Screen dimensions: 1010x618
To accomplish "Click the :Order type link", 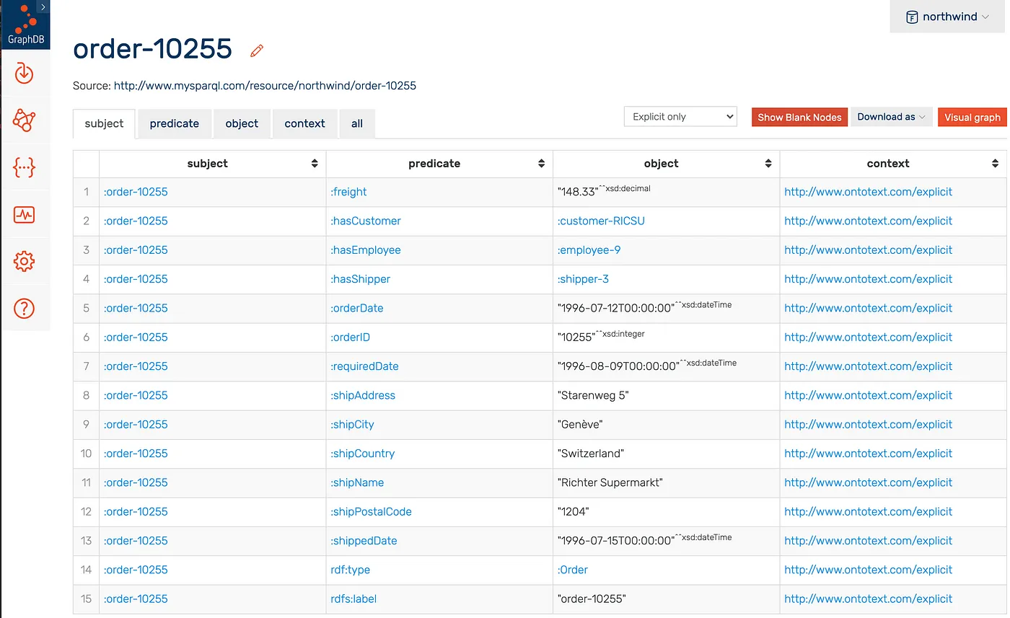I will click(x=572, y=570).
